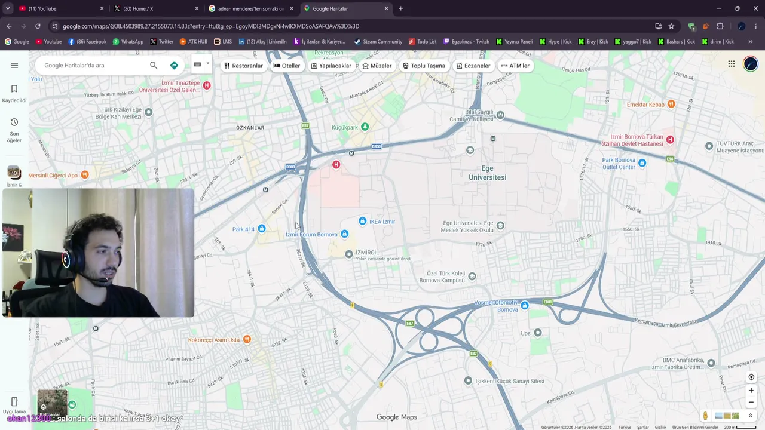Screen dimensions: 765x430
Task: Open the Şartlar terms link
Action: [643, 427]
